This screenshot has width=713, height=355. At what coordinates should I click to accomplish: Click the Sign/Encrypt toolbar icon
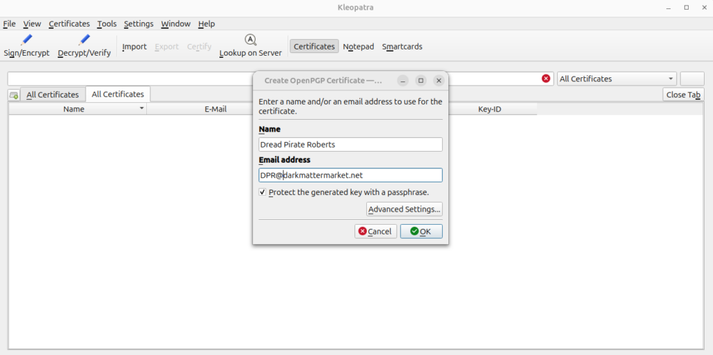click(27, 40)
